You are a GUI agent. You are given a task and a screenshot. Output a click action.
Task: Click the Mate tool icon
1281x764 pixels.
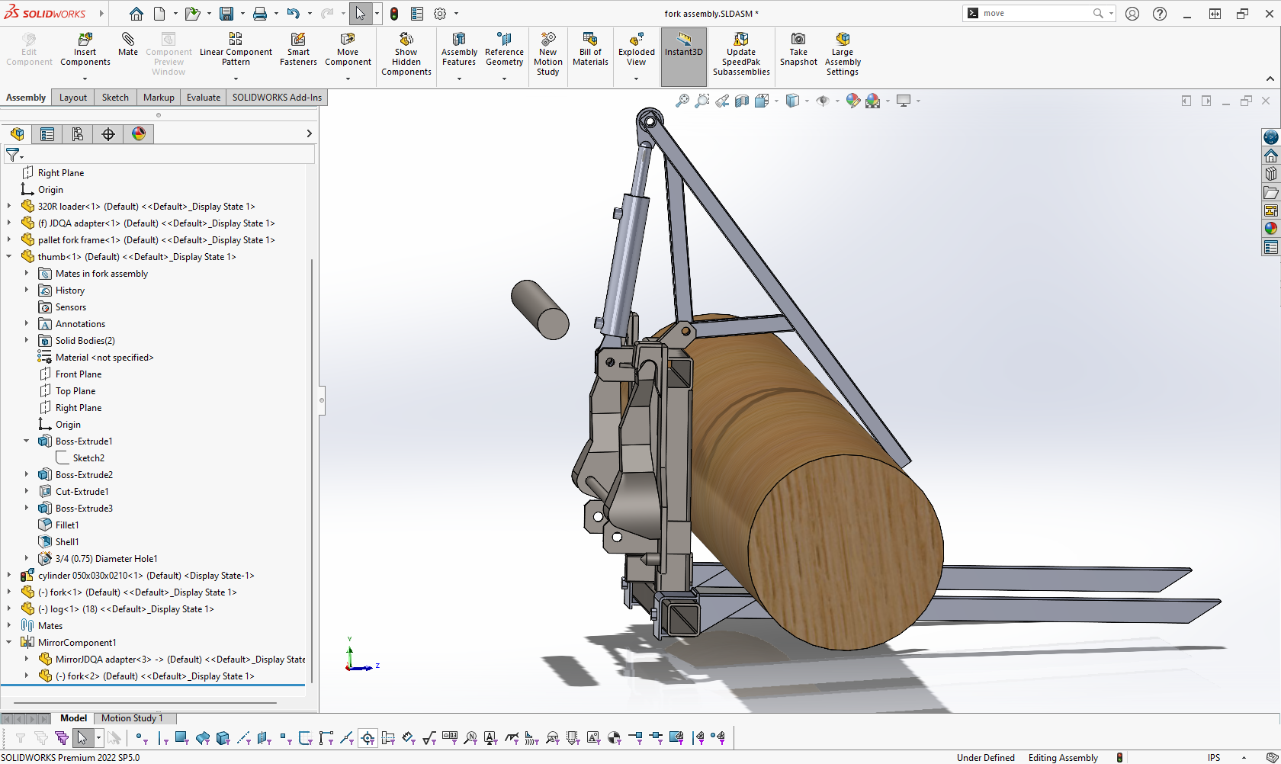pyautogui.click(x=128, y=40)
